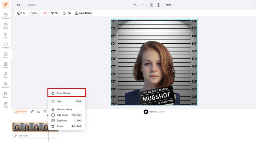Choose Duplicate from context menu

click(x=67, y=121)
